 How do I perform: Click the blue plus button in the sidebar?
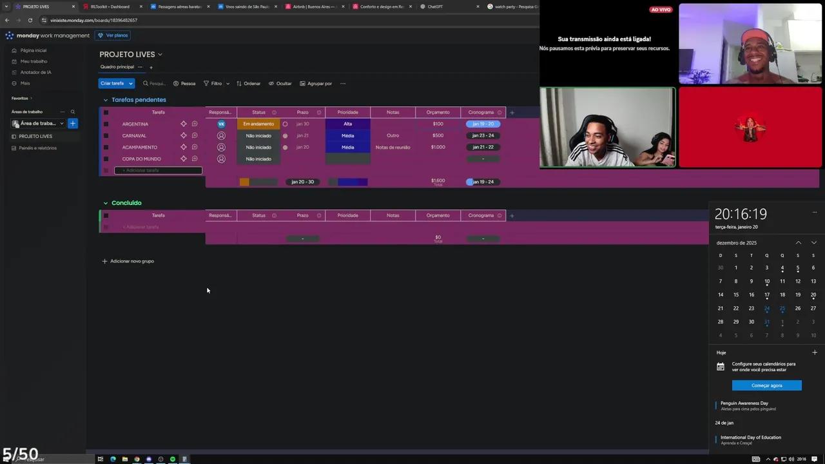click(73, 123)
